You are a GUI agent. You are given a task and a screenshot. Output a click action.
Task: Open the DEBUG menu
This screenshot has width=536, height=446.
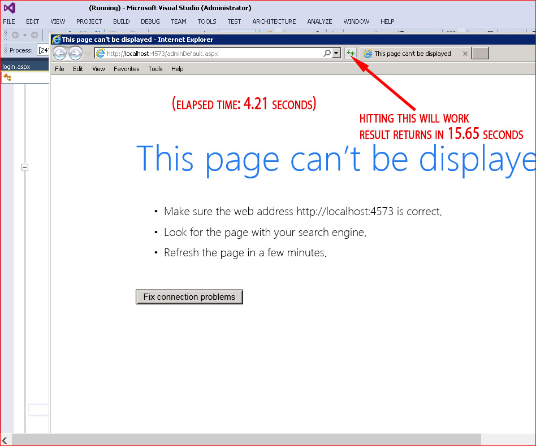pyautogui.click(x=150, y=21)
